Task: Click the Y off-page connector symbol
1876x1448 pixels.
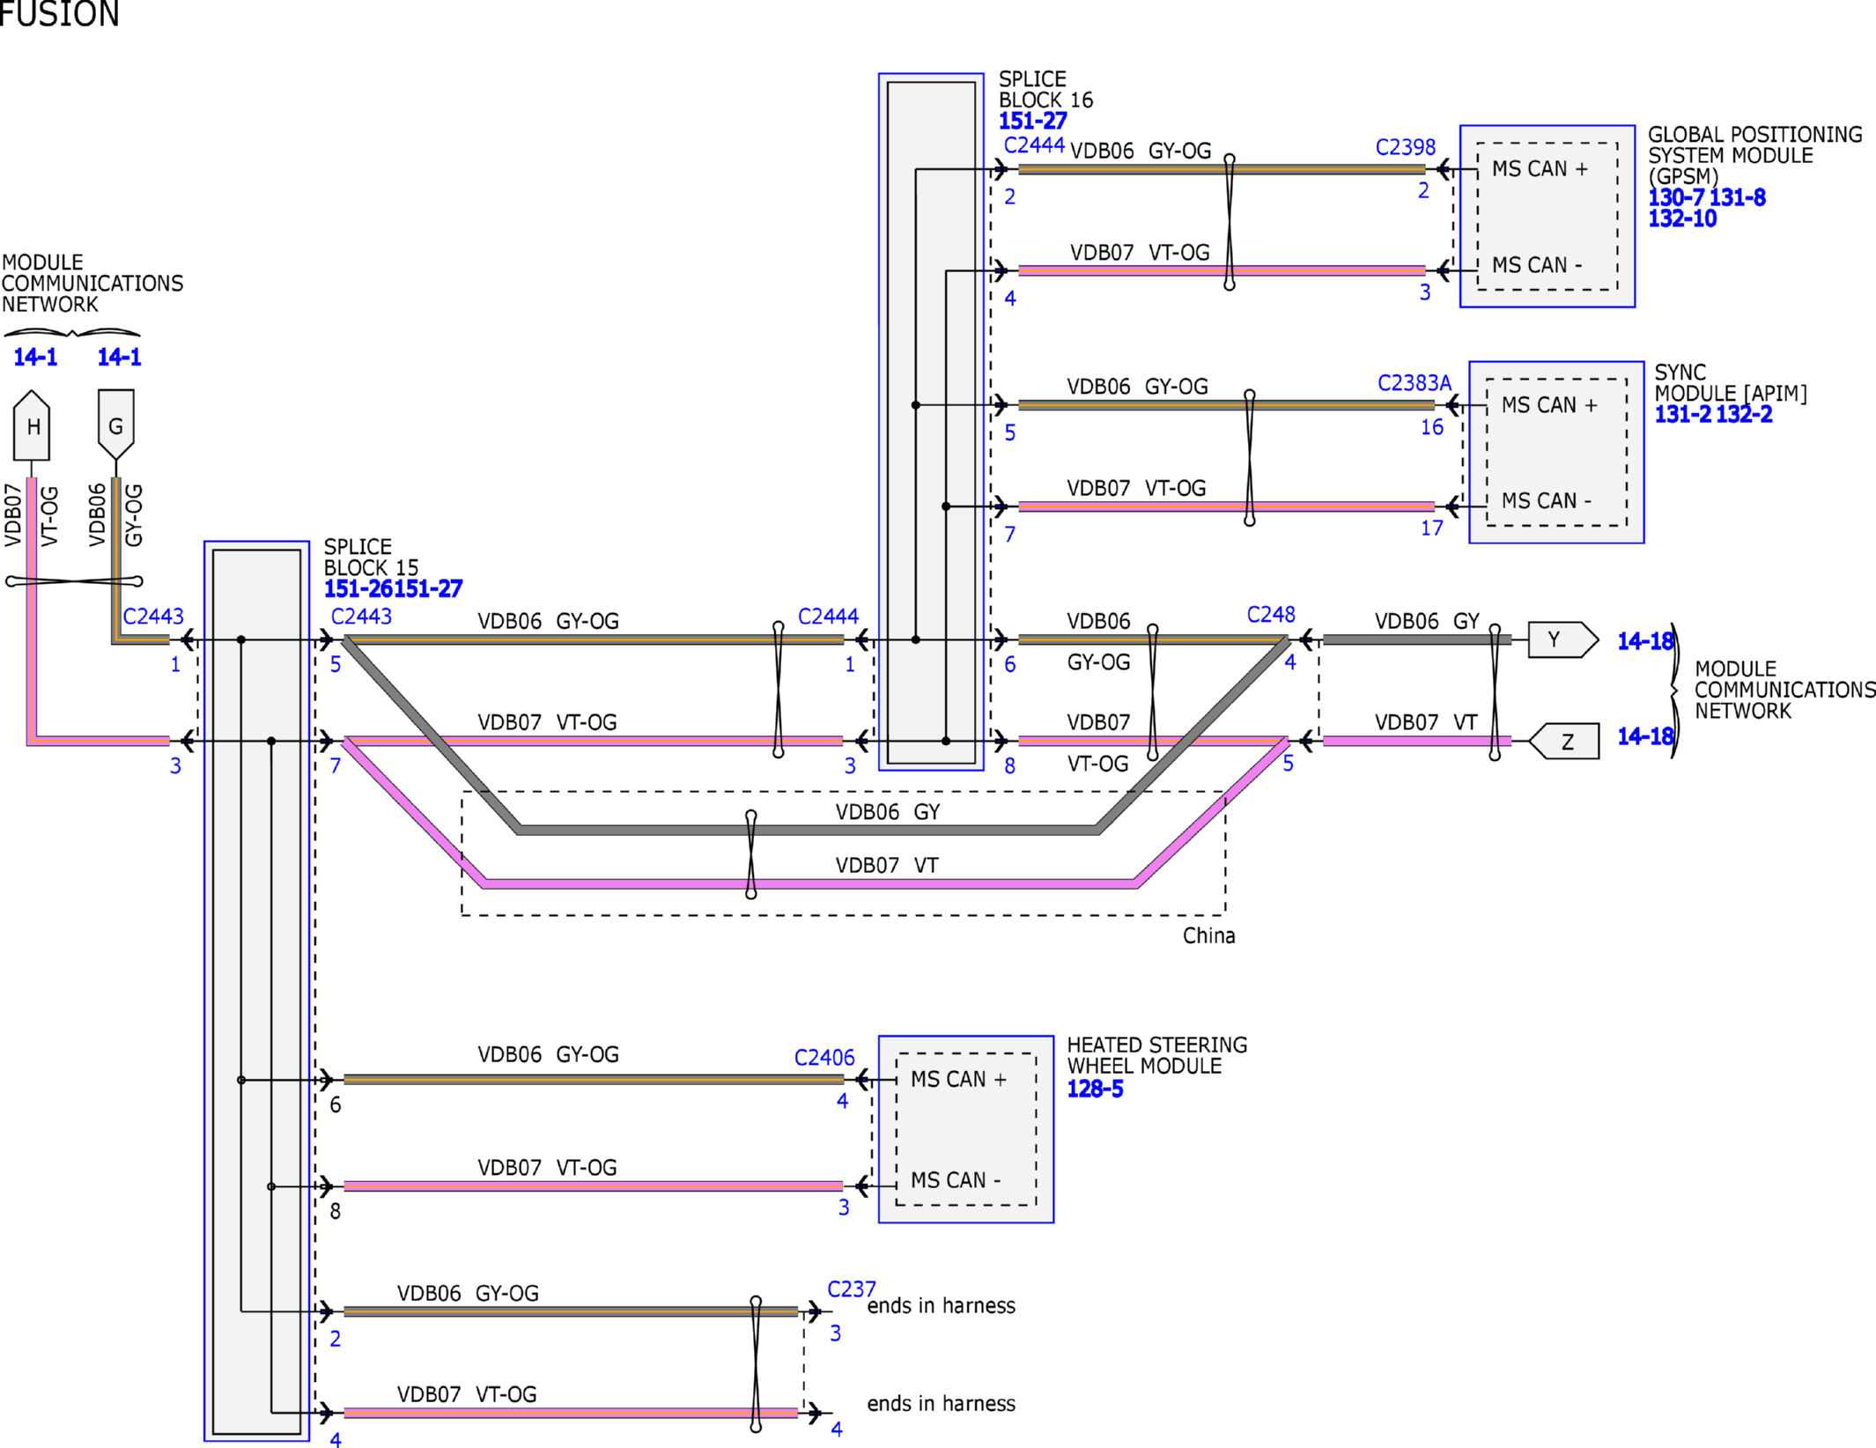Action: tap(1562, 639)
